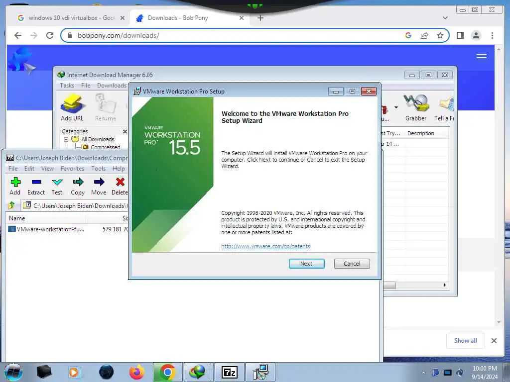Screen dimensions: 510x382
Task: Click the Copy icon in 7-Zip toolbar
Action: coord(78,186)
